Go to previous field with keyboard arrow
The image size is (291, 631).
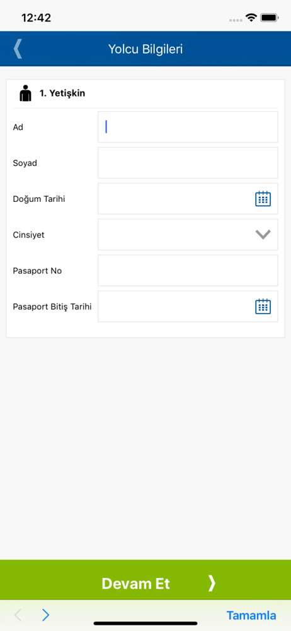point(18,615)
